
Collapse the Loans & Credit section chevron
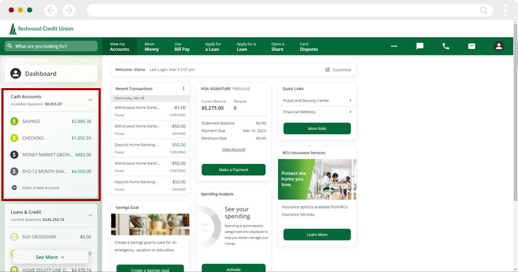point(90,216)
